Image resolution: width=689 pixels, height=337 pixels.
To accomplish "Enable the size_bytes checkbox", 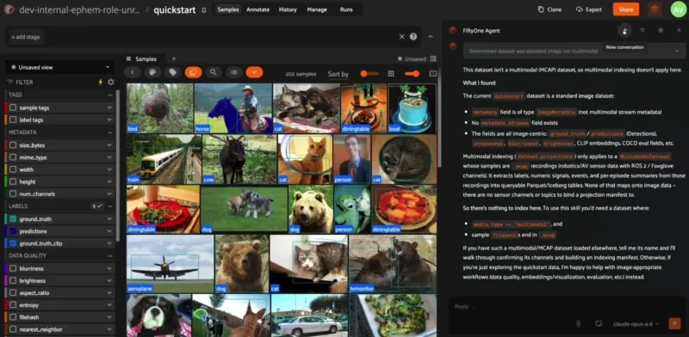I will click(x=13, y=145).
